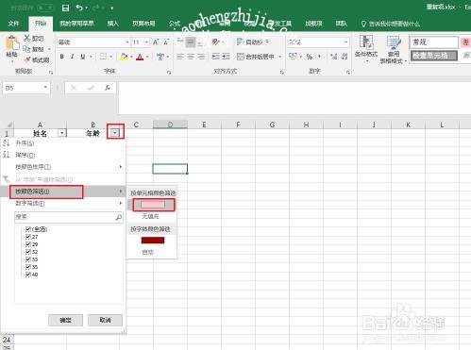The image size is (471, 350).
Task: Click the Percent Style icon
Action: tap(310, 57)
